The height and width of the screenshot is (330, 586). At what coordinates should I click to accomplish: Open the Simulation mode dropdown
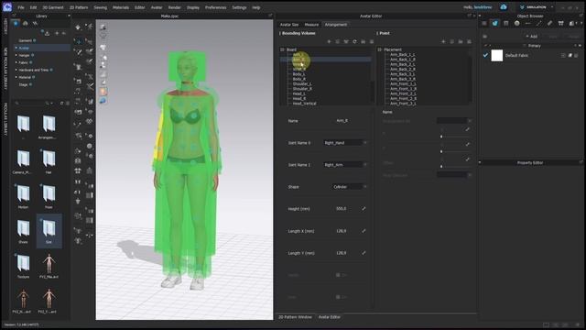pyautogui.click(x=537, y=7)
